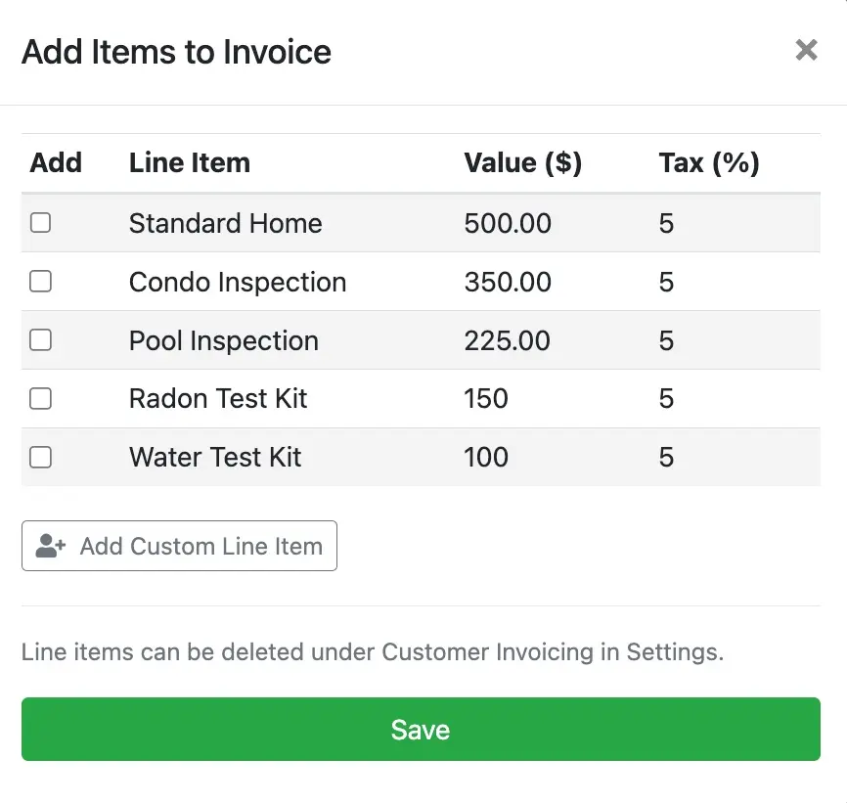Image resolution: width=847 pixels, height=803 pixels.
Task: Click the 225.00 value cell
Action: 508,340
